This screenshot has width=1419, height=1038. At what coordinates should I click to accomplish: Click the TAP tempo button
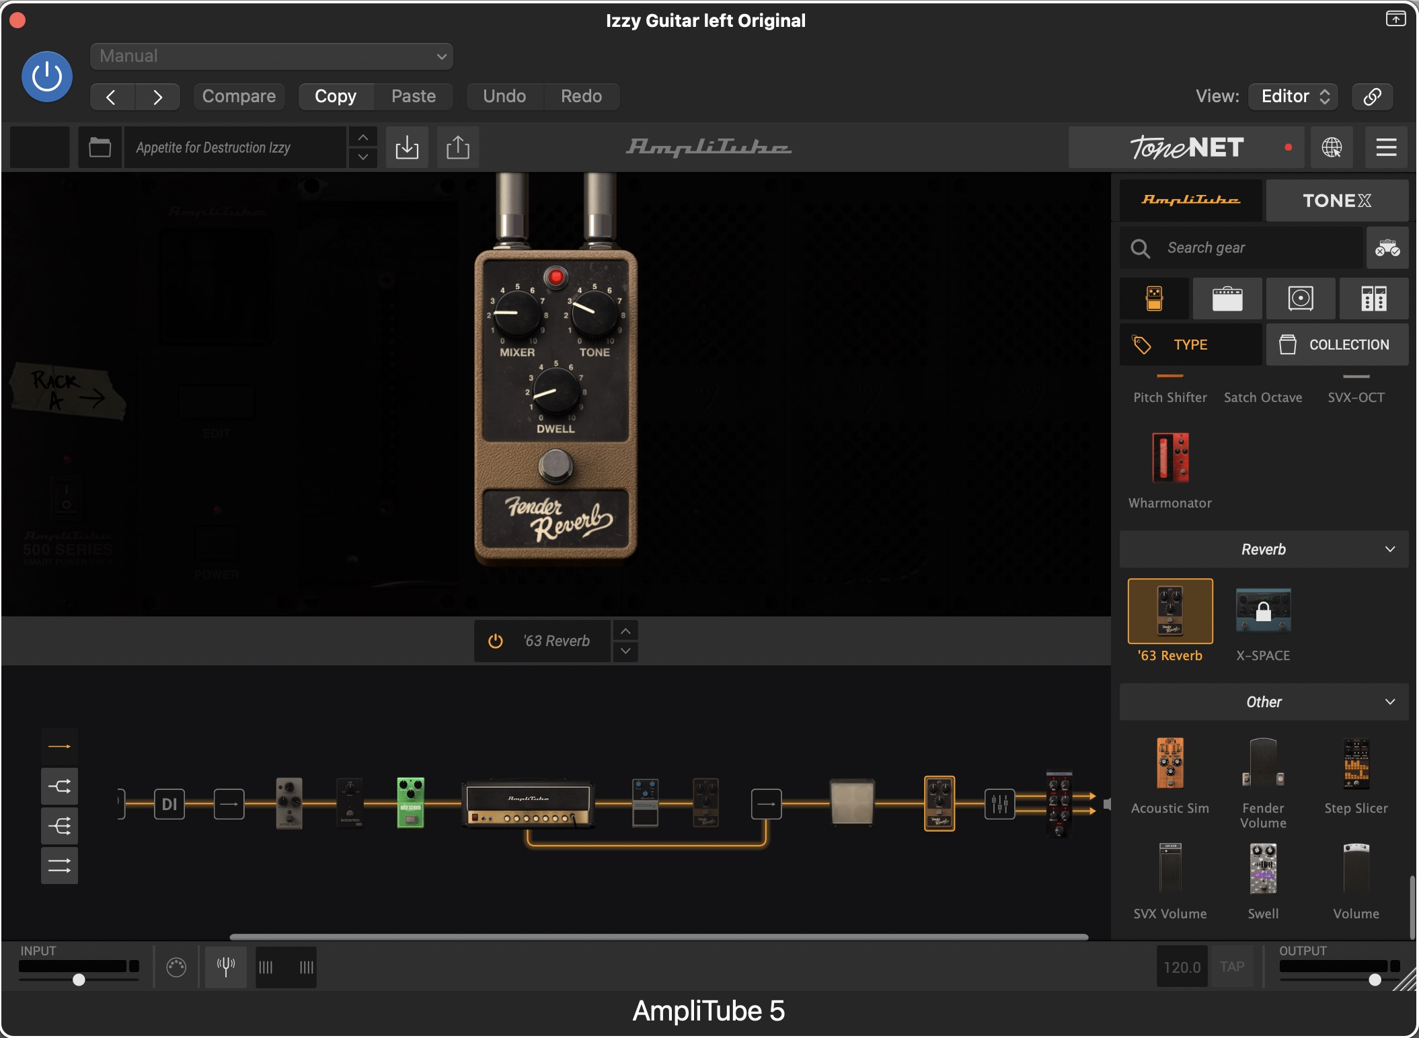tap(1232, 967)
